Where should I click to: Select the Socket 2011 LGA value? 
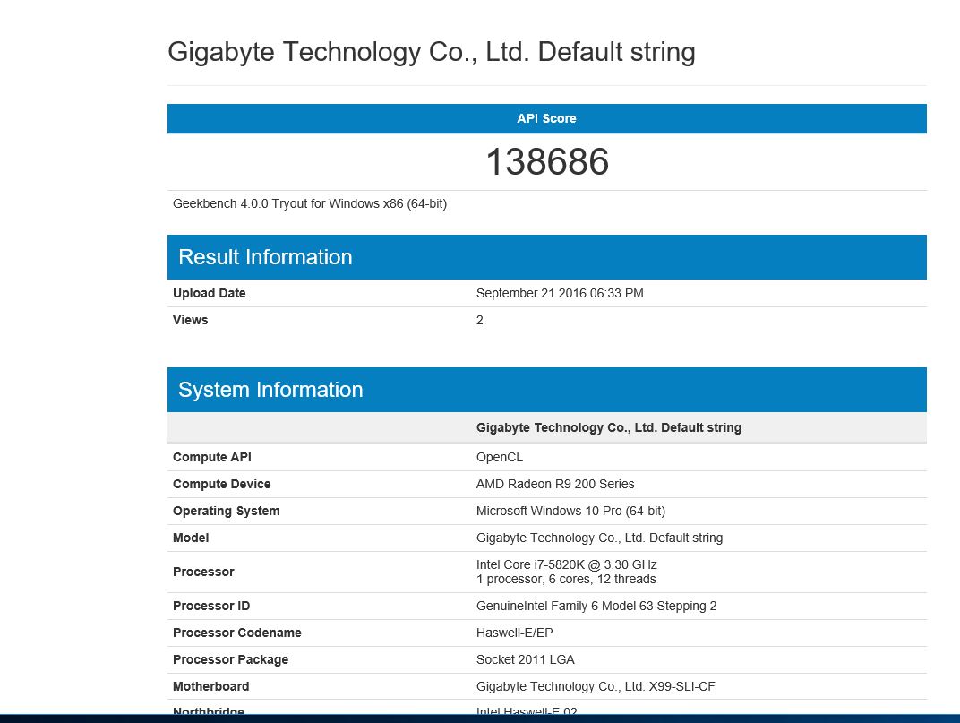tap(526, 660)
